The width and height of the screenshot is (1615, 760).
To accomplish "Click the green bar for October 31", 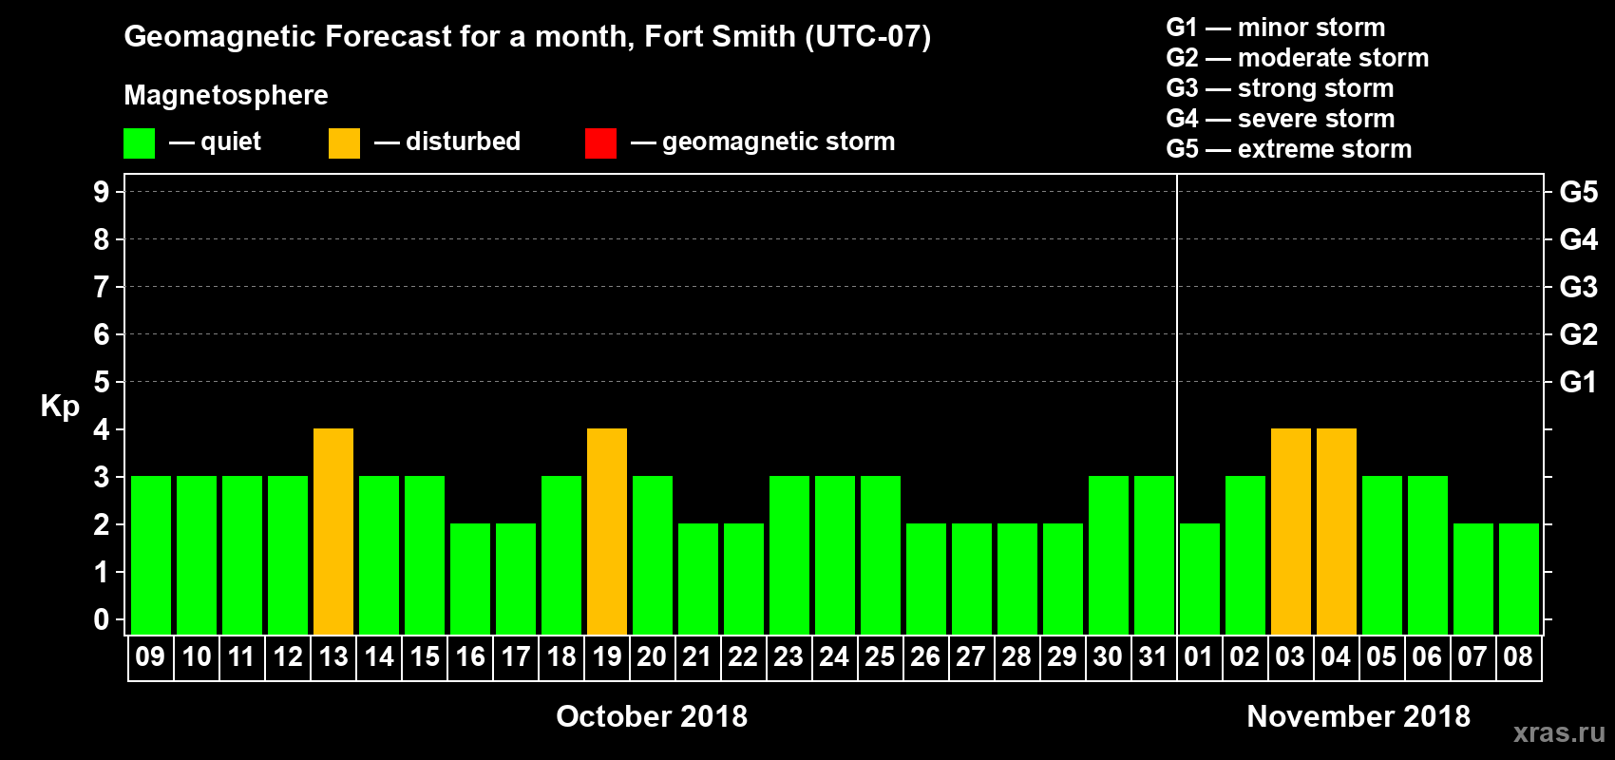I will (x=1154, y=555).
